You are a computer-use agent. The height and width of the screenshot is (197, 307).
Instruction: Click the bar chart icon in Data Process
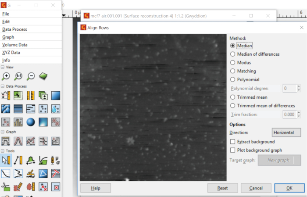click(x=18, y=122)
